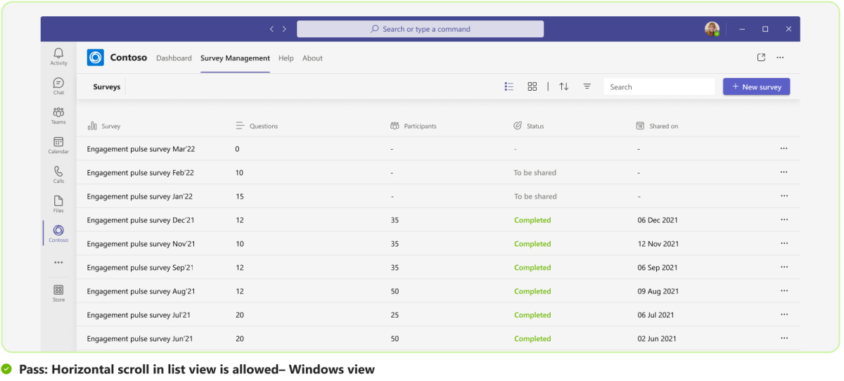This screenshot has width=844, height=381.
Task: Open Engagement pulse survey Mar'22
Action: tap(141, 149)
